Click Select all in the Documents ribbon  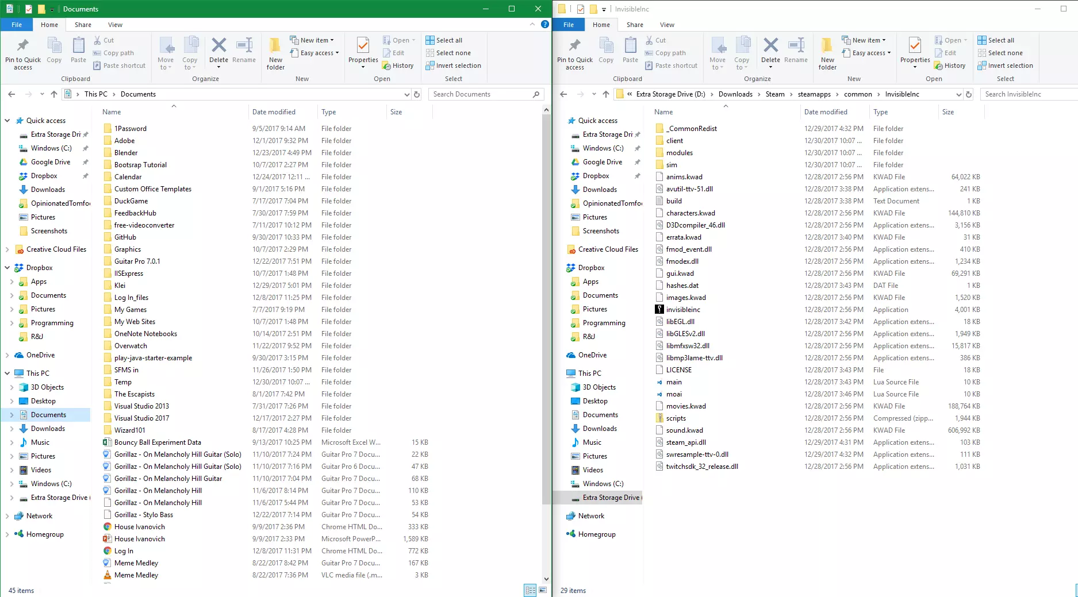tap(444, 40)
